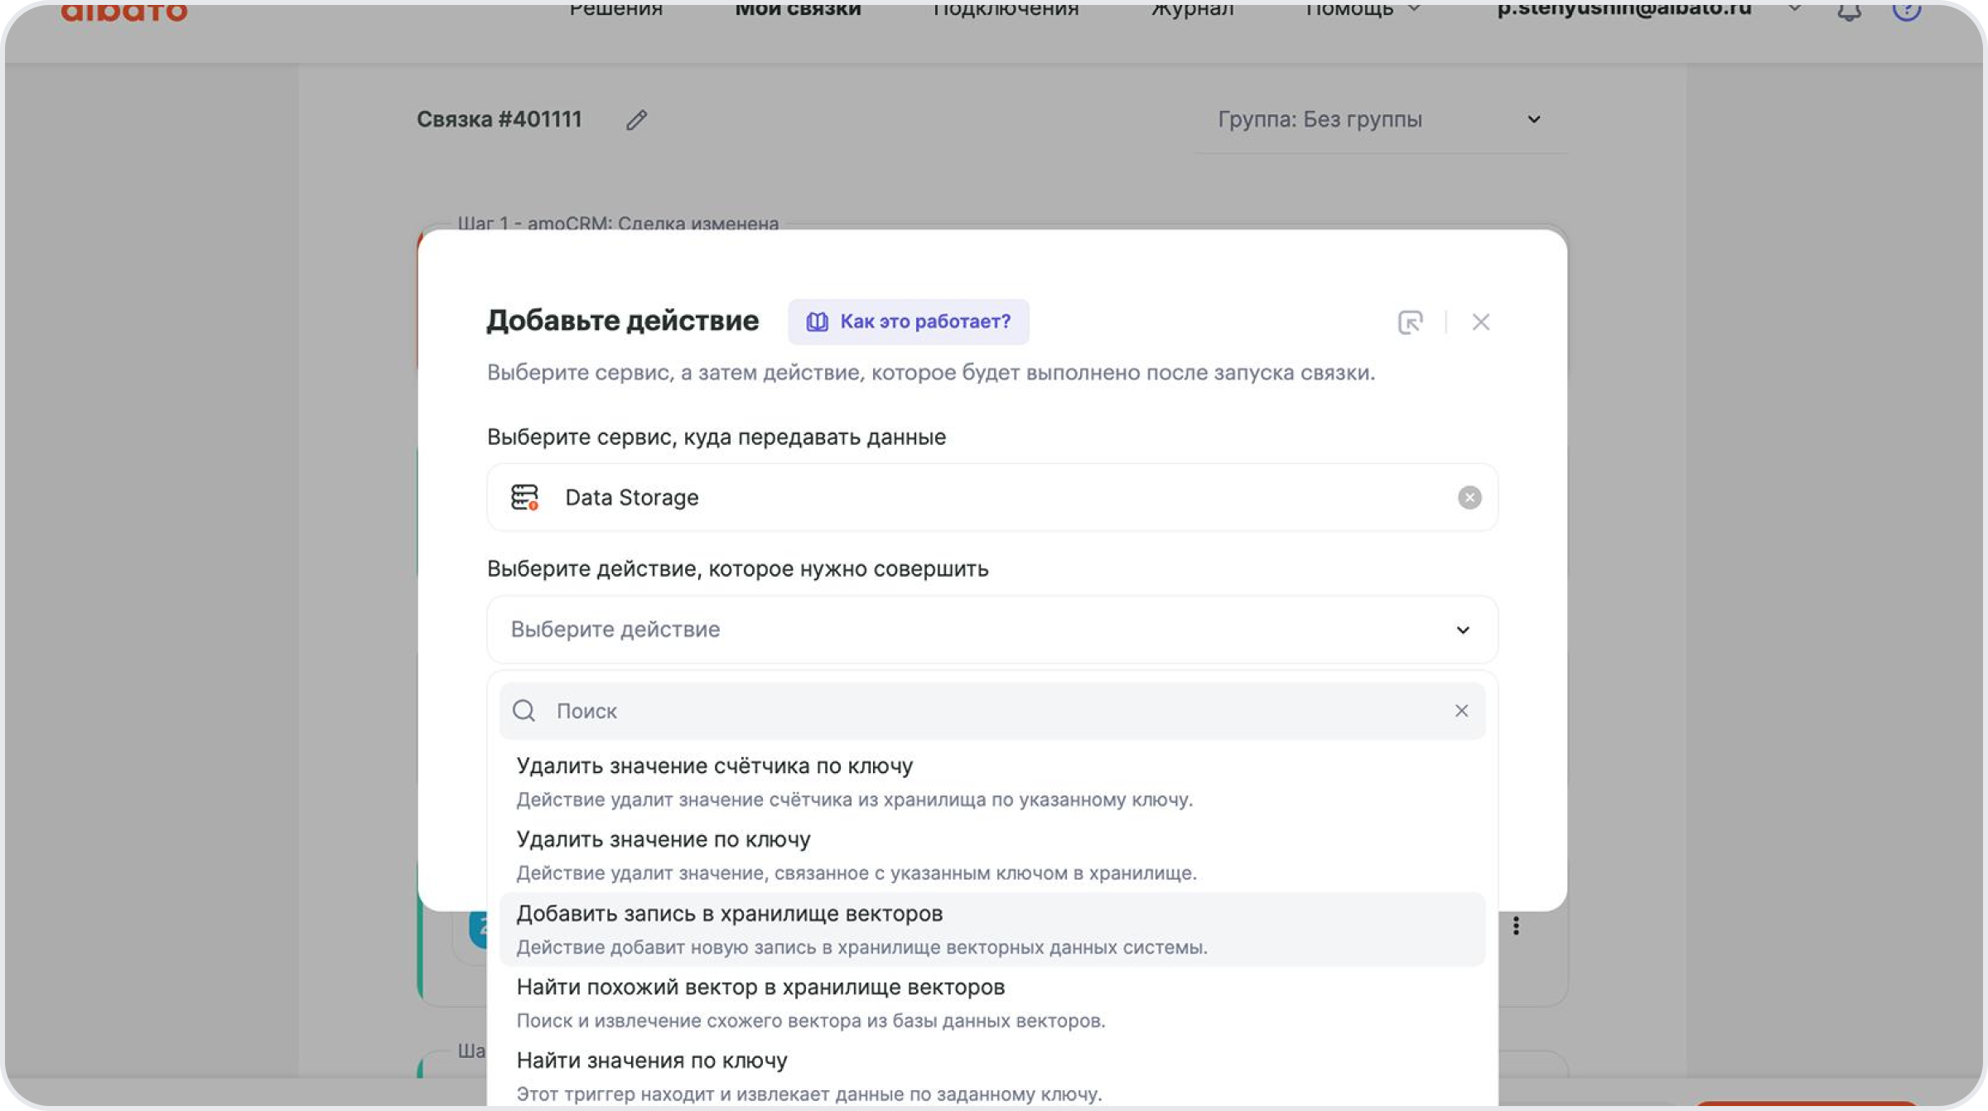Viewport: 1988px width, 1111px height.
Task: Go to Решения in top navigation
Action: pos(615,9)
